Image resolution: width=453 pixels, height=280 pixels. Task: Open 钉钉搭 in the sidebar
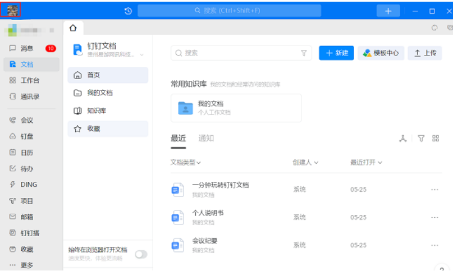click(x=31, y=233)
